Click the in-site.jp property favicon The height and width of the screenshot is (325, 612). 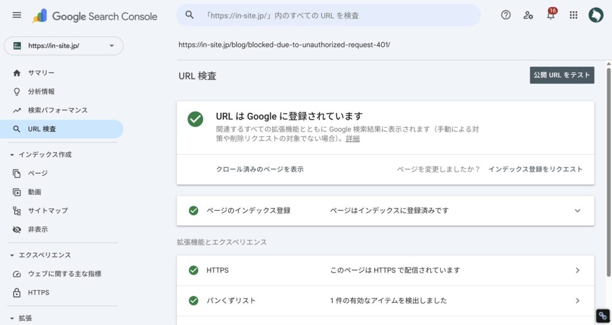tap(17, 45)
